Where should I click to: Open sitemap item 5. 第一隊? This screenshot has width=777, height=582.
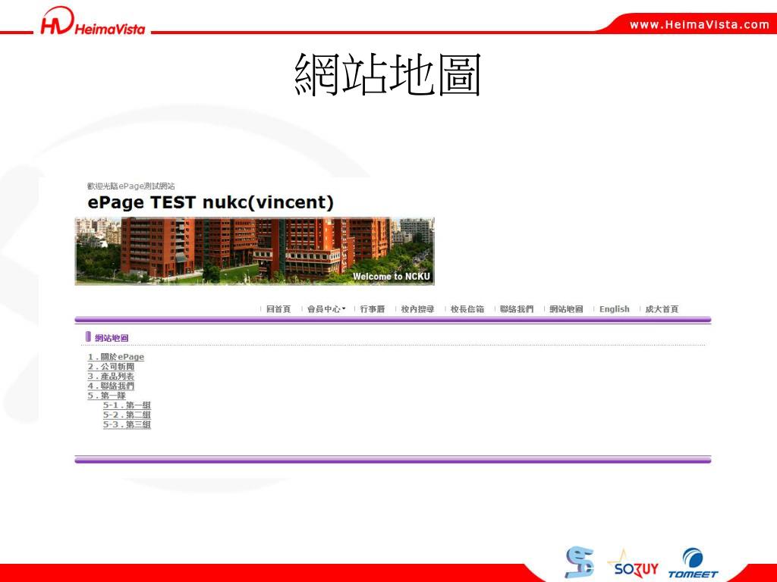(106, 396)
